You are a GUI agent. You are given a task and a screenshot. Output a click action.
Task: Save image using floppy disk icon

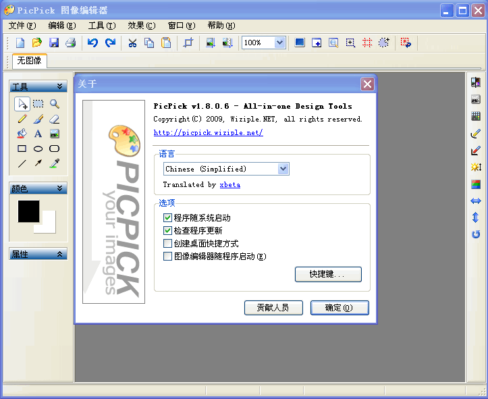[x=54, y=43]
